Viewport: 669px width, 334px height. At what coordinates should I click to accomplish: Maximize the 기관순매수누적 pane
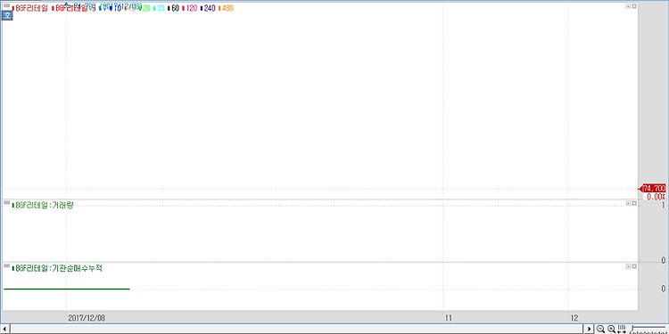[x=634, y=266]
